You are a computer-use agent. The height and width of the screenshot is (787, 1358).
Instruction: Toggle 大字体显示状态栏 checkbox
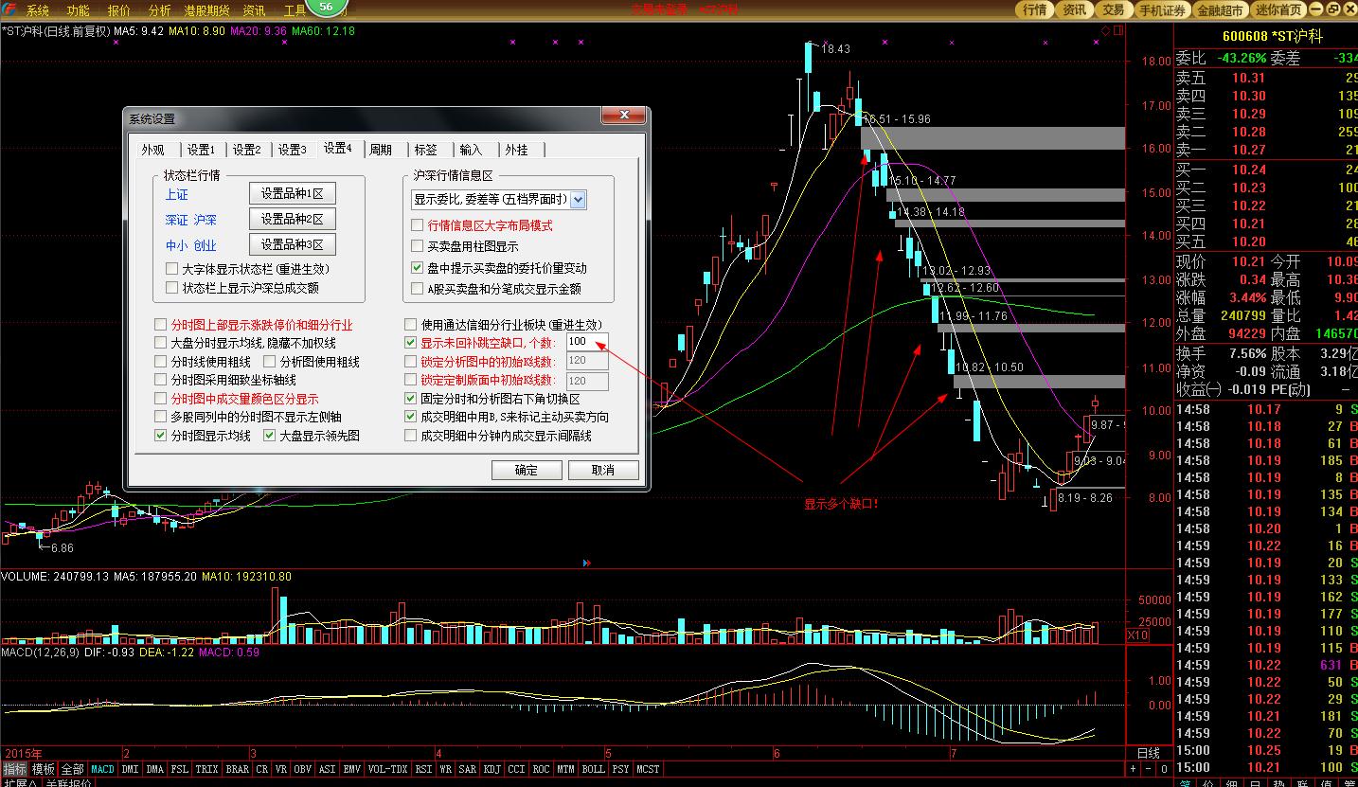click(x=171, y=269)
